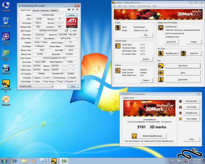Screen dimensions: 205x164
Task: Toggle the Vulkan checkbox
Action: 33,81
